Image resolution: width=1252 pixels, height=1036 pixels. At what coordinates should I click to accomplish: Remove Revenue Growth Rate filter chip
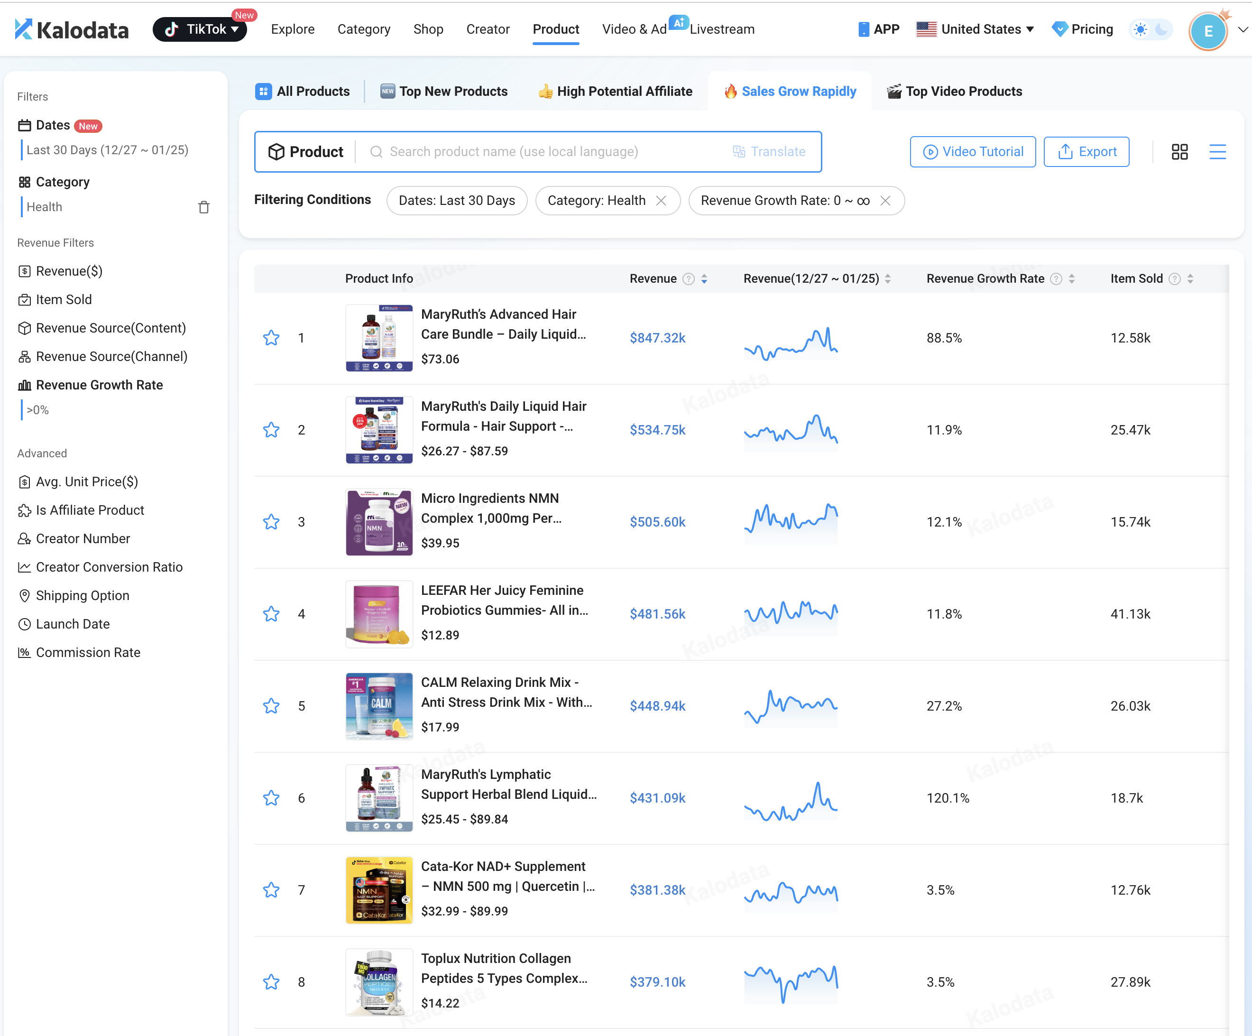click(x=885, y=200)
